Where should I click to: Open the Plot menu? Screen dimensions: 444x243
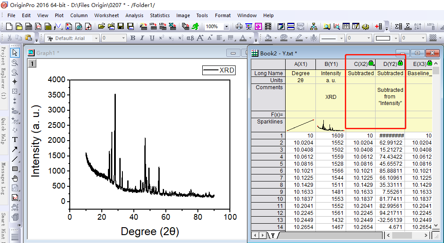click(59, 15)
